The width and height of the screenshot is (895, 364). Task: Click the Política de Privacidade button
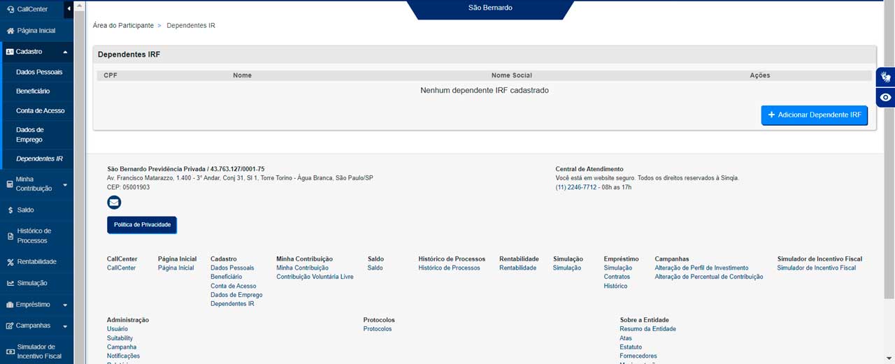click(142, 225)
